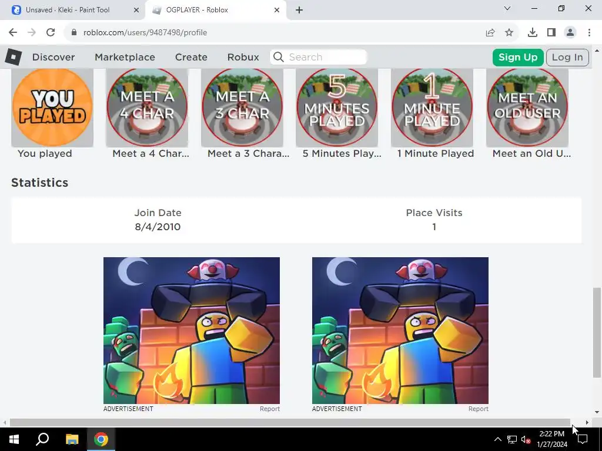Click 'Meet a 3 Chara...' badge title link

click(249, 153)
